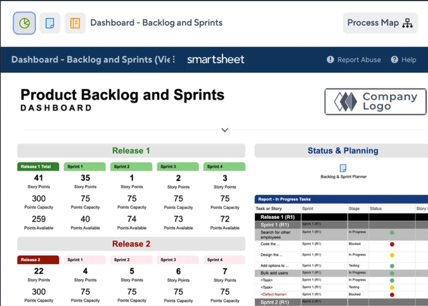Open the orange notebook view icon
The width and height of the screenshot is (428, 306).
pyautogui.click(x=75, y=23)
